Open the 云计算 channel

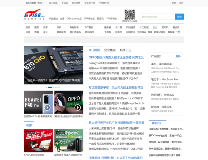(119, 27)
